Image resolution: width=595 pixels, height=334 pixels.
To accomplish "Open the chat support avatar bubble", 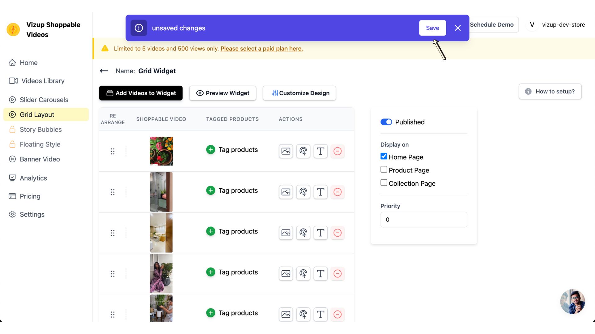I will coord(572,302).
